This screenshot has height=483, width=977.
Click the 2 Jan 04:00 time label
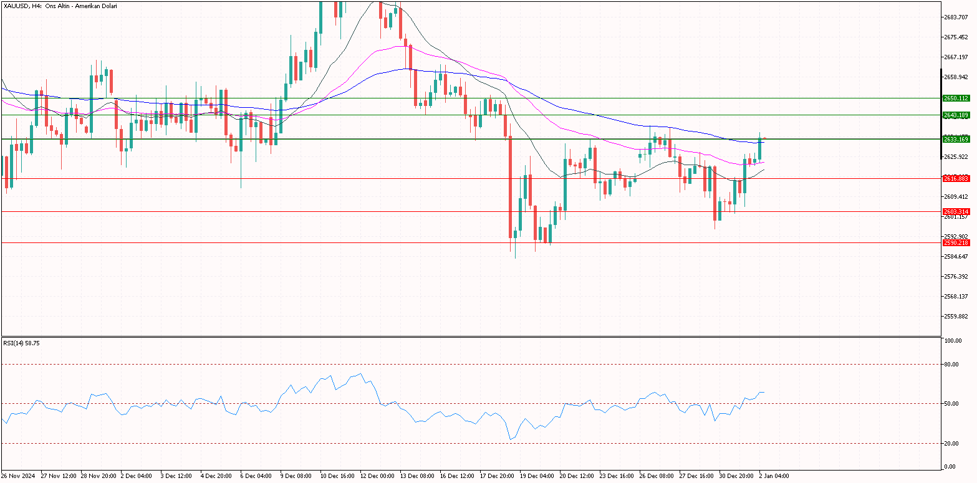[x=774, y=477]
